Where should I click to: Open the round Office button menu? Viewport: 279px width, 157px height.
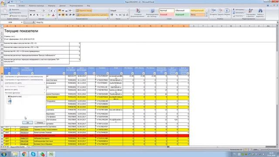coord(3,3)
